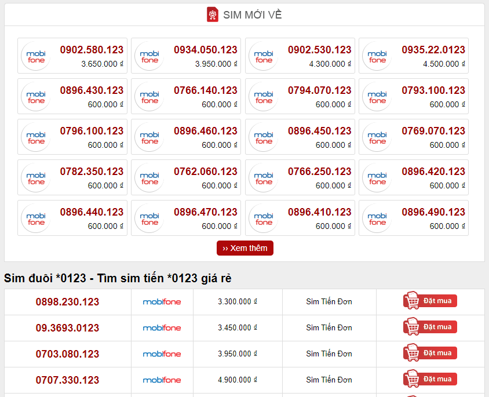Click heading Sim đuôi *0123 giá rẻ
Viewport: 489px width, 397px height.
118,278
